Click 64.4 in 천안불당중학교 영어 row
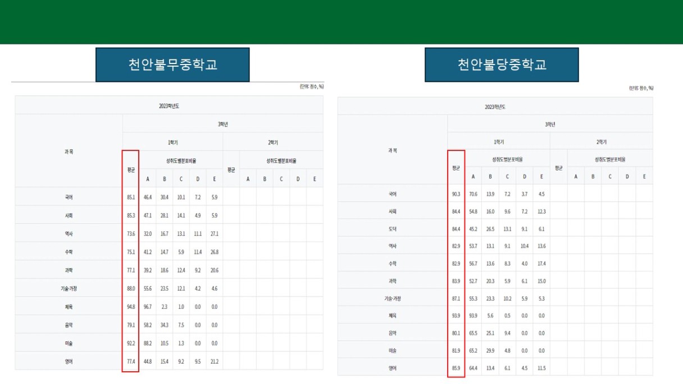 click(473, 368)
